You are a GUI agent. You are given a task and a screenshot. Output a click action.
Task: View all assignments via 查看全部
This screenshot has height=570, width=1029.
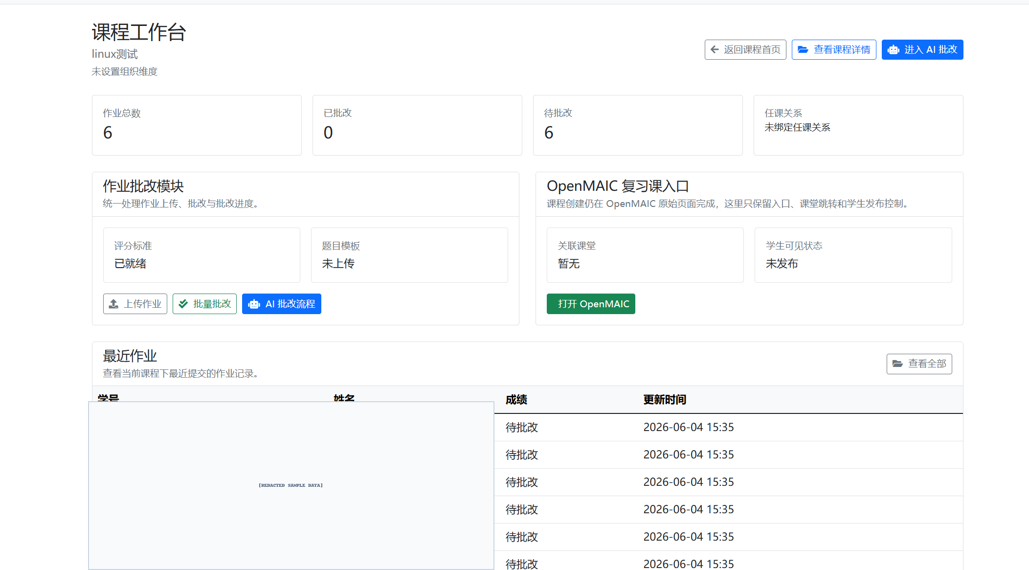(x=919, y=364)
